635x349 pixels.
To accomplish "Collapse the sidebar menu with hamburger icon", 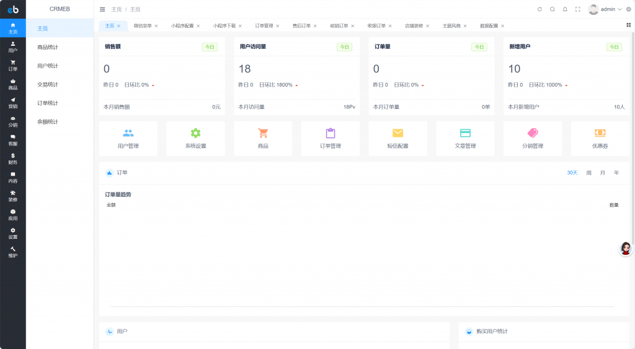I will [102, 9].
